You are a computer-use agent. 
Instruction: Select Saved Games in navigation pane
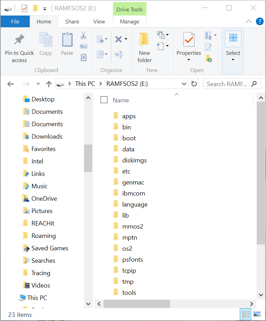[x=50, y=248]
